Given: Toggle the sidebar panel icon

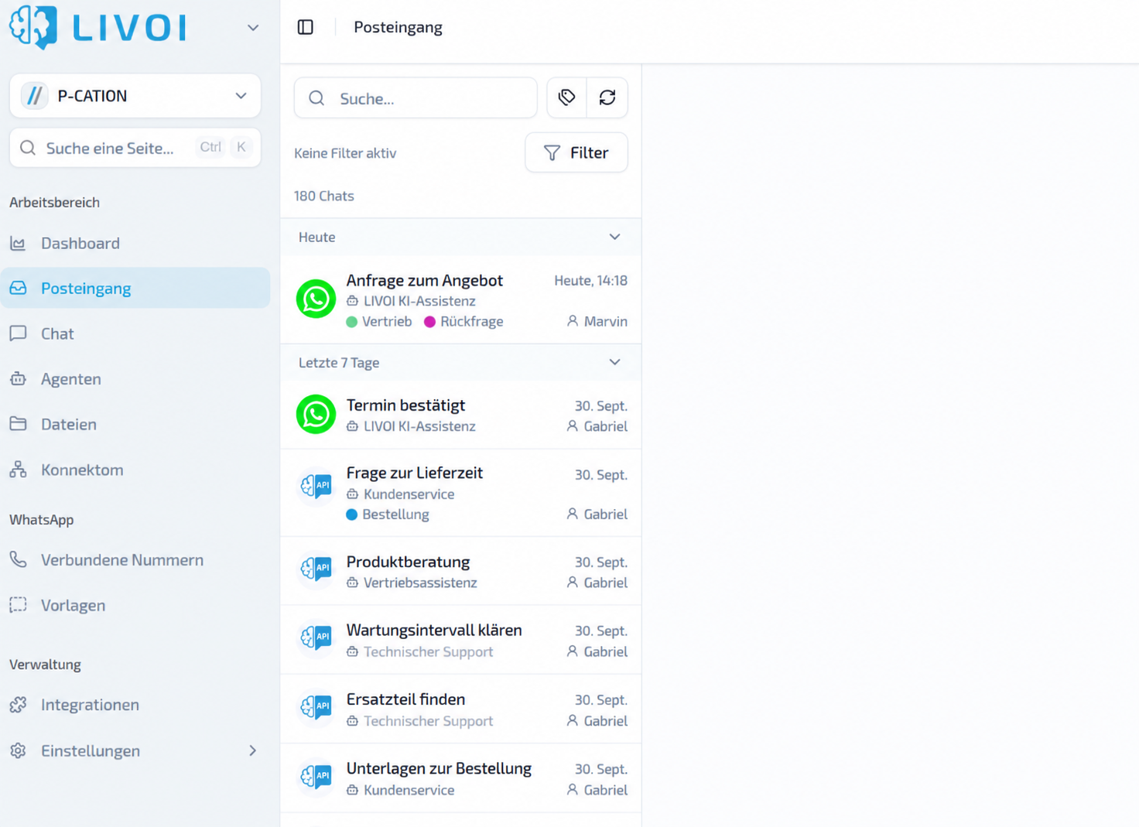Looking at the screenshot, I should click(x=306, y=27).
